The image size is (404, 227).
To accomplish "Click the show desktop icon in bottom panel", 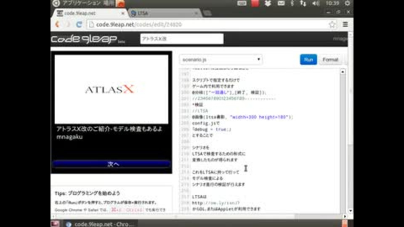I will point(55,224).
